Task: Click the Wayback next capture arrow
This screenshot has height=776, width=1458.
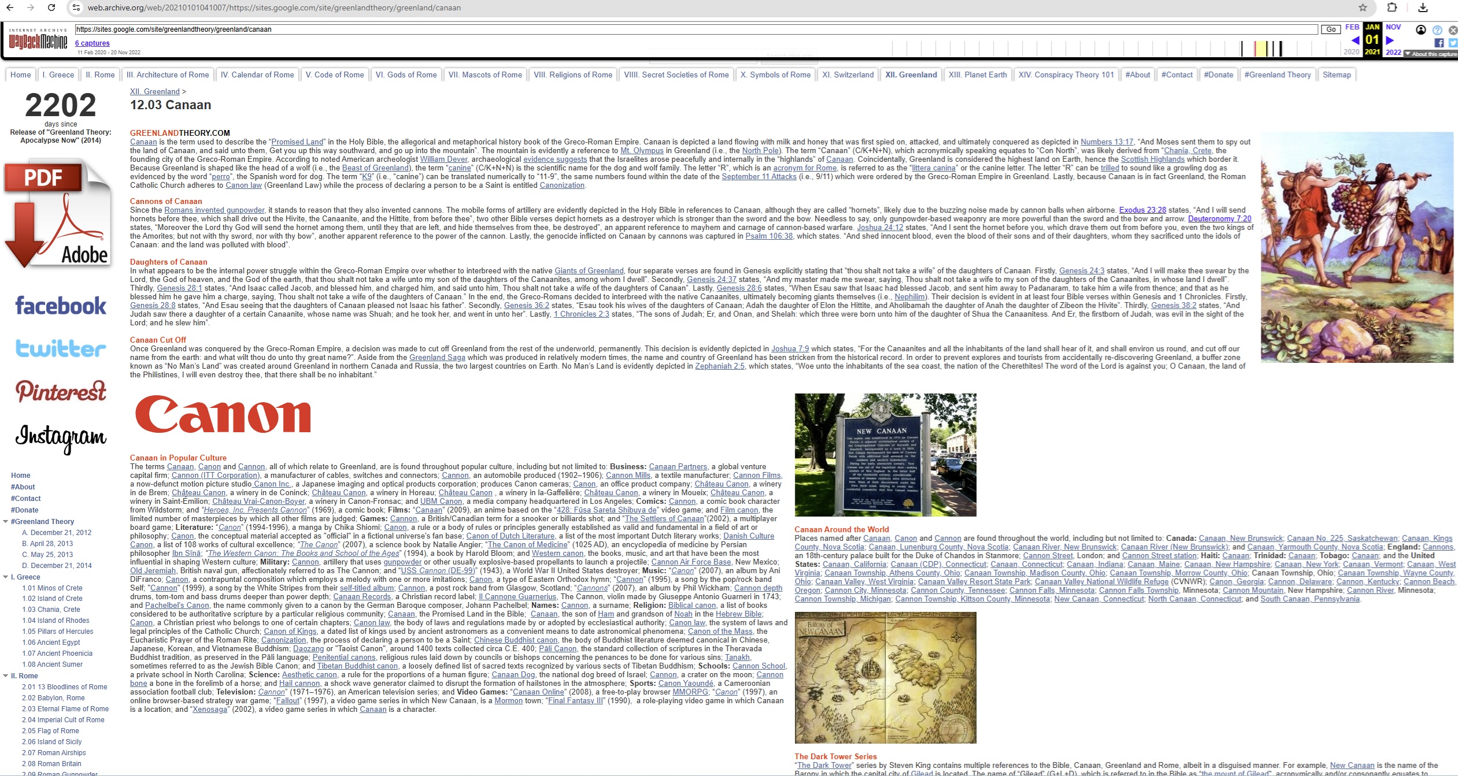Action: (x=1390, y=40)
